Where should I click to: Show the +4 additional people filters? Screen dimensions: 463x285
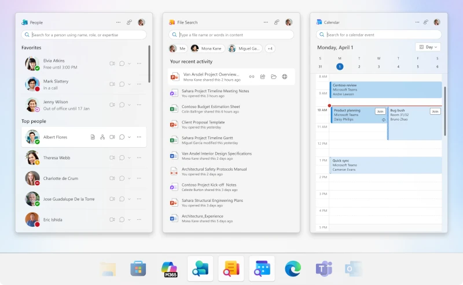pos(270,49)
